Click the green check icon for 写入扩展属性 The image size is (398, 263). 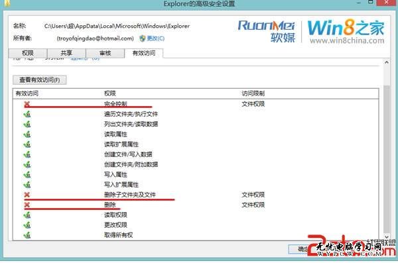coord(27,185)
